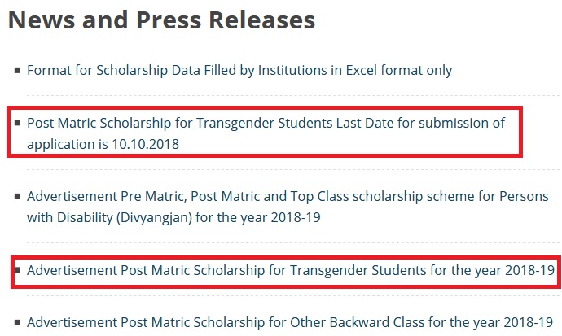Click the bullet beside Transgender Students last date item
Screen dimensions: 562x336
[17, 123]
